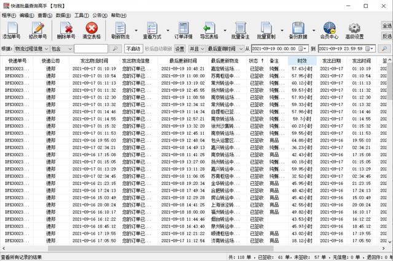Open the 程序(F) menu
The height and width of the screenshot is (261, 393).
click(x=9, y=15)
